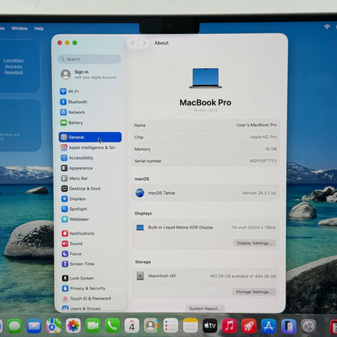Click the Version 26.3.1 text
Viewport: 337px width, 337px height.
(x=258, y=193)
